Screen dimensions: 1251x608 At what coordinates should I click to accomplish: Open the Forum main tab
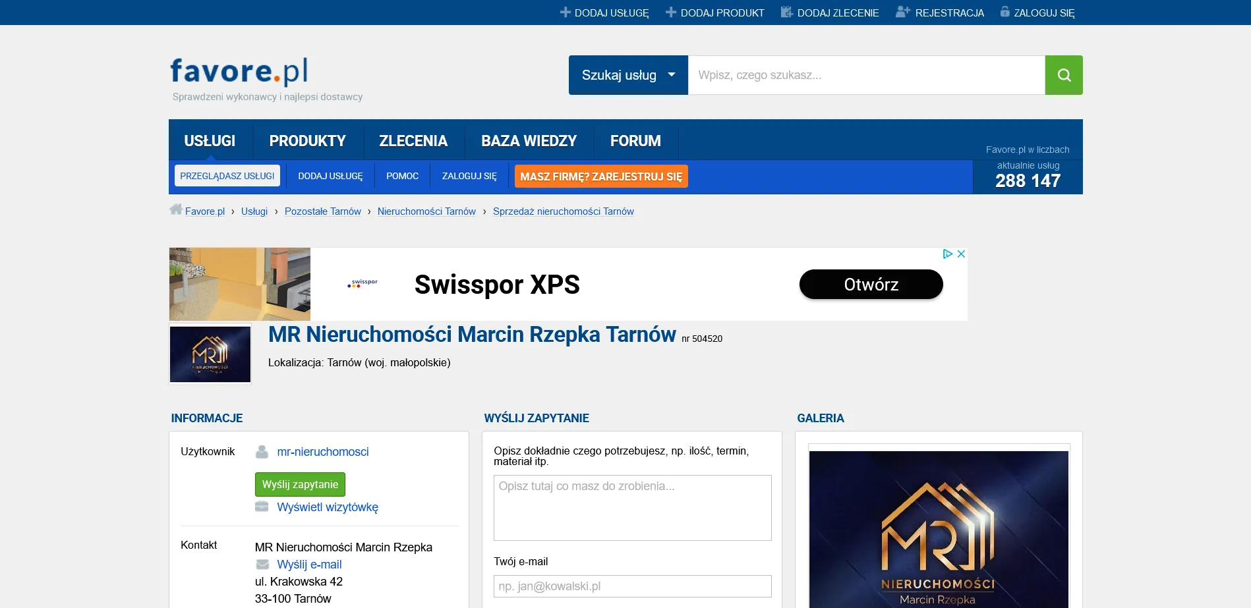[x=635, y=141]
